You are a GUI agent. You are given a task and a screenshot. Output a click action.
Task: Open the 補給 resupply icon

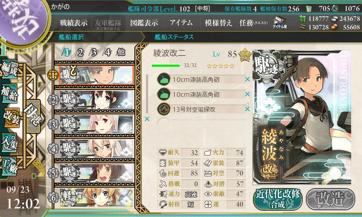coord(9,94)
